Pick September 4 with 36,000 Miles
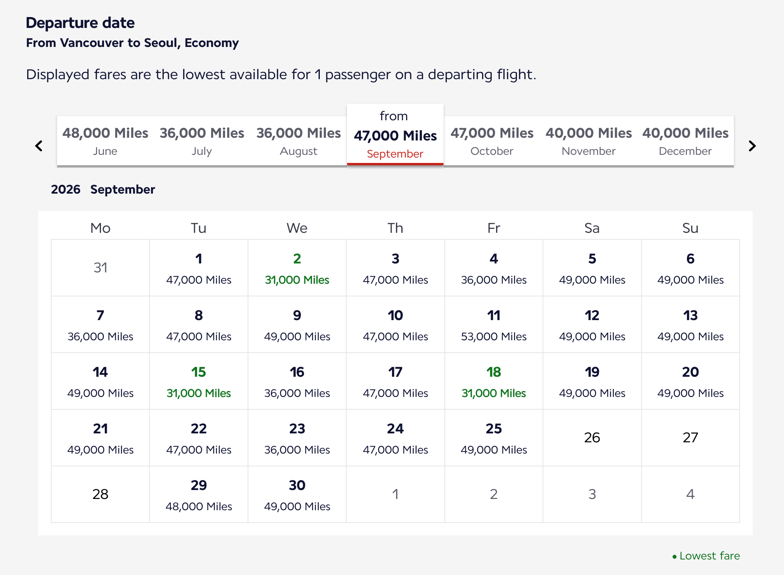This screenshot has height=575, width=784. coord(493,268)
